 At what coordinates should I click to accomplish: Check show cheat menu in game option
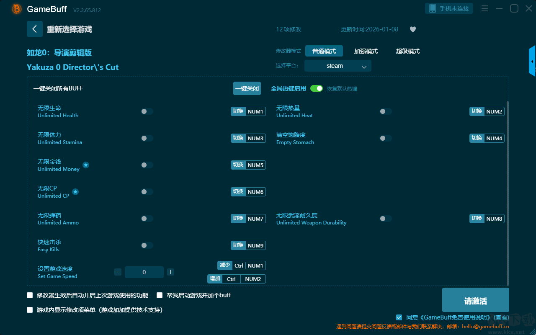coord(30,310)
